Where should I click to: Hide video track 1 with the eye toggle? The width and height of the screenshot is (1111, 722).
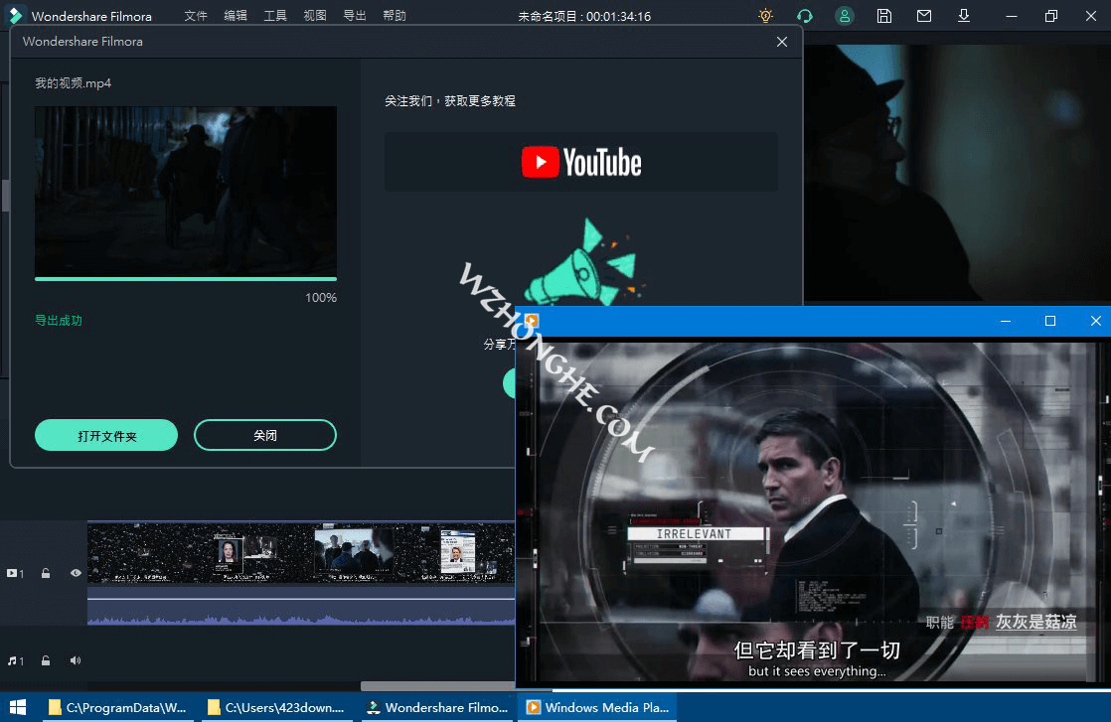[x=76, y=573]
